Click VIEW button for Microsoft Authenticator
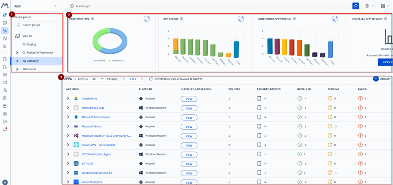 189,117
